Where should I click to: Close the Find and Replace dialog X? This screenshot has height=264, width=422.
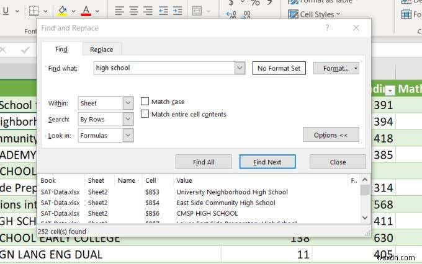tap(356, 27)
